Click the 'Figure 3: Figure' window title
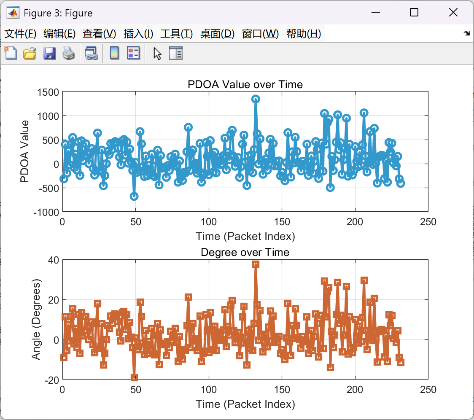The image size is (474, 420). click(58, 13)
